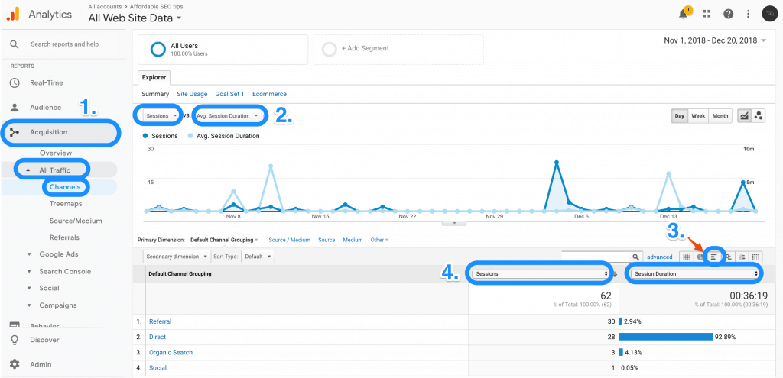Viewport: 783px width, 378px height.
Task: Open the Sessions metric dropdown above chart
Action: click(x=161, y=116)
